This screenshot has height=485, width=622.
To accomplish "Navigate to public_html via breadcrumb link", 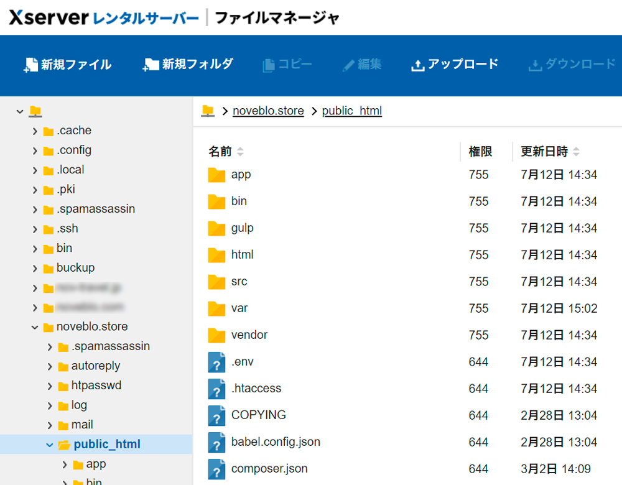I will [351, 111].
